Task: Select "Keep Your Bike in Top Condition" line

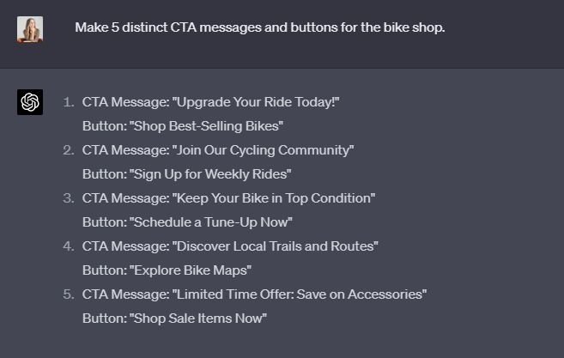Action: pyautogui.click(x=228, y=198)
